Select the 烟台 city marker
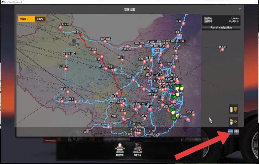259x164 pixels. click(x=176, y=59)
